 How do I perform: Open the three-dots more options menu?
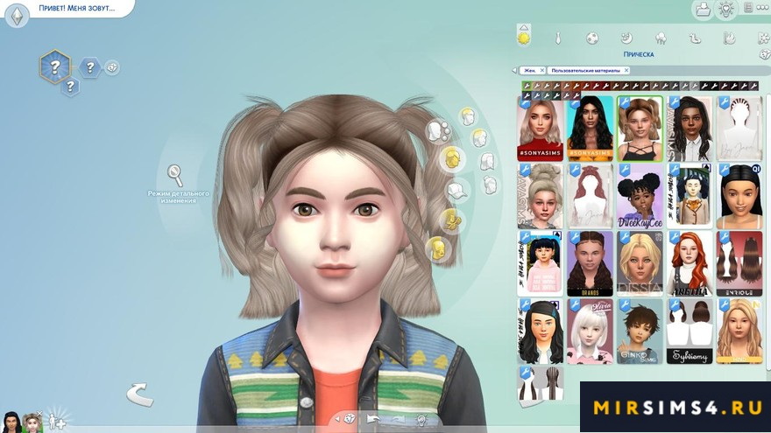click(x=762, y=9)
